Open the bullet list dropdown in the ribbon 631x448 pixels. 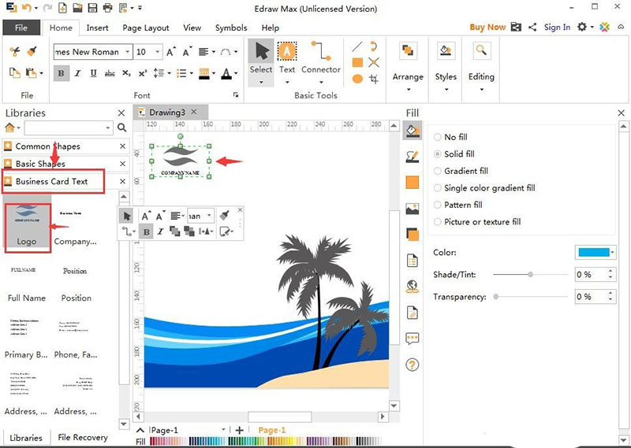click(191, 73)
